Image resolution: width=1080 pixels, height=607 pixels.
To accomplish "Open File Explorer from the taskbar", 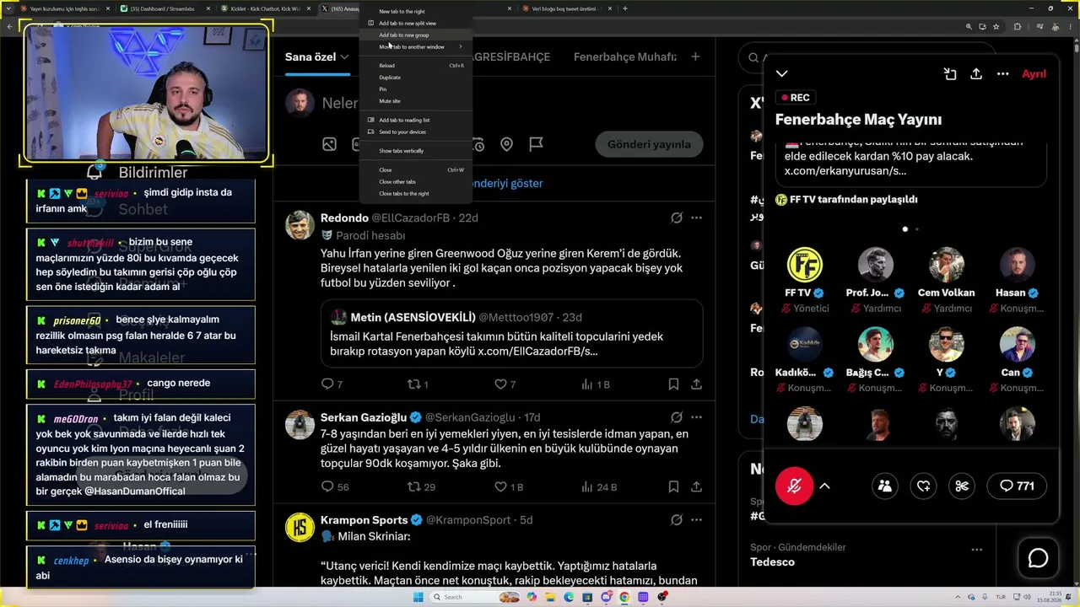I will click(x=549, y=597).
